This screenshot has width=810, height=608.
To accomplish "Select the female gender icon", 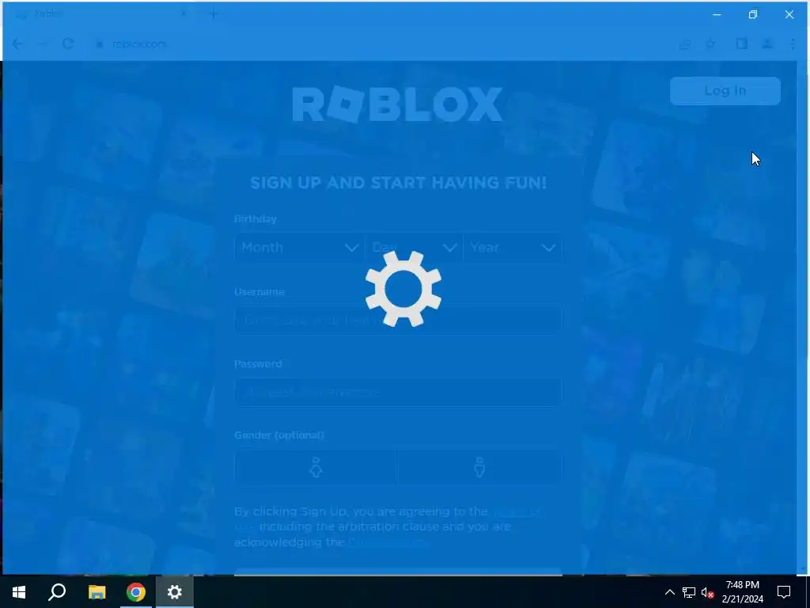I will (316, 467).
